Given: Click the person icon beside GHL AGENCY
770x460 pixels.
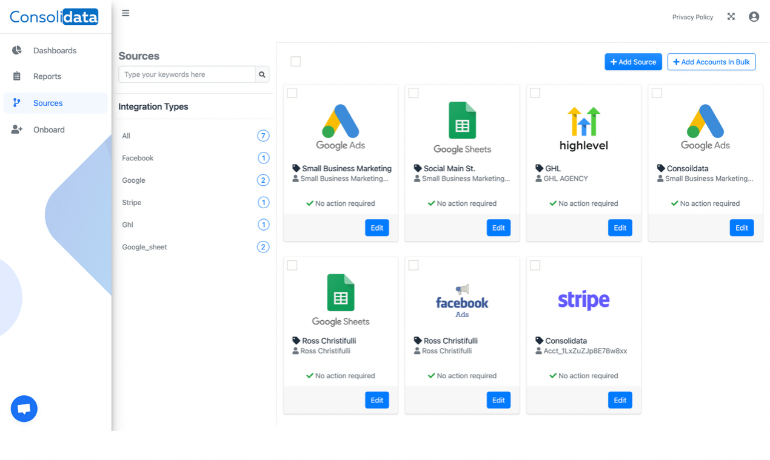Looking at the screenshot, I should [x=538, y=179].
